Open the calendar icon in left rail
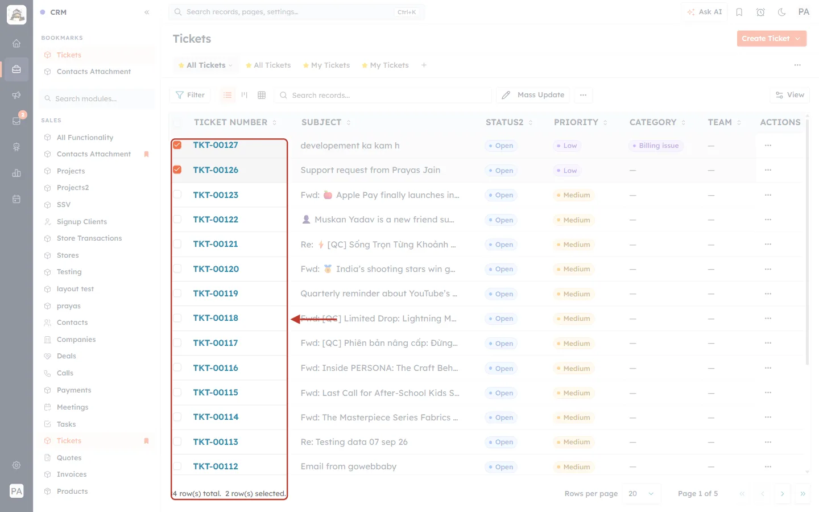The height and width of the screenshot is (512, 819). coord(16,199)
